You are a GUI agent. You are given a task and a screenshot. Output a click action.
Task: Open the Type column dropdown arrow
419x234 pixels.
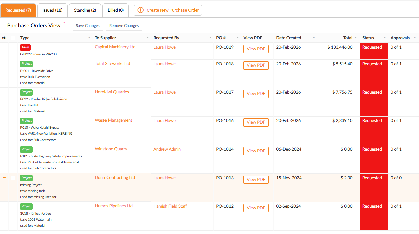pos(89,38)
